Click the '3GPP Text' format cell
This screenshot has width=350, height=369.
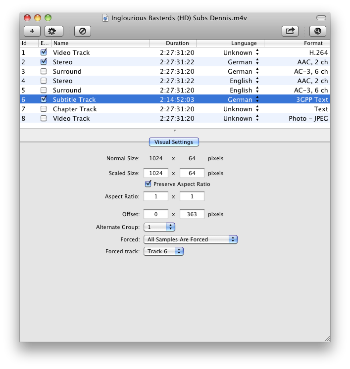pos(312,99)
